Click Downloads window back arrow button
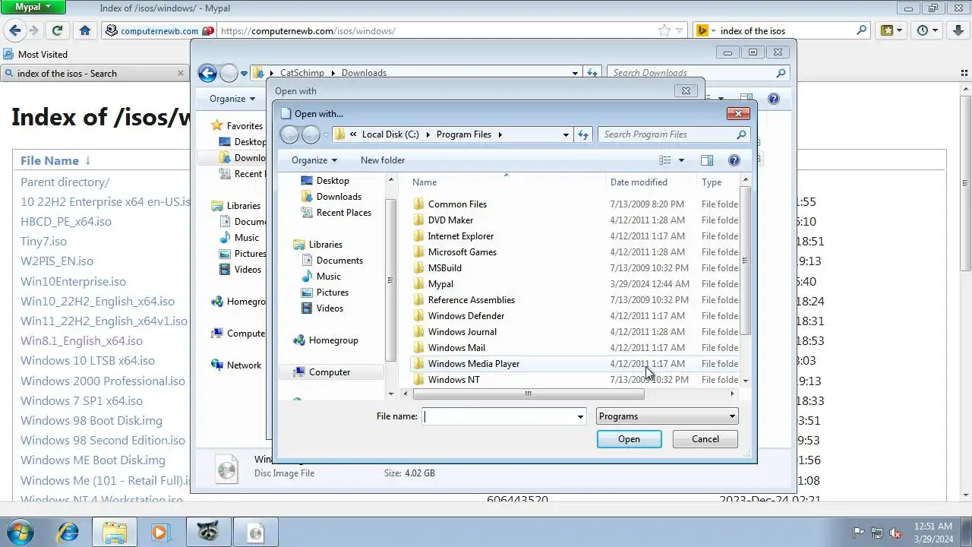 tap(207, 73)
